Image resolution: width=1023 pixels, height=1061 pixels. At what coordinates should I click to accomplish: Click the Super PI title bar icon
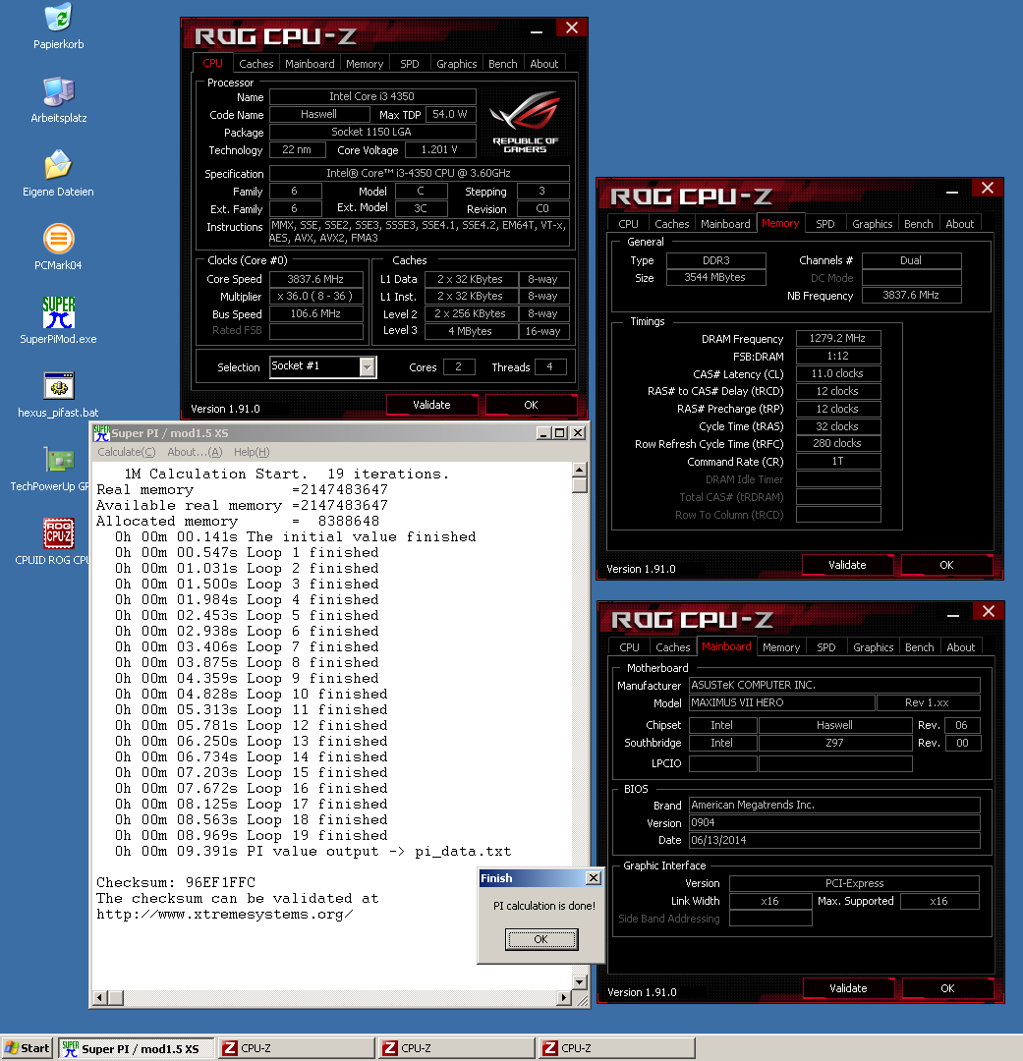coord(101,433)
